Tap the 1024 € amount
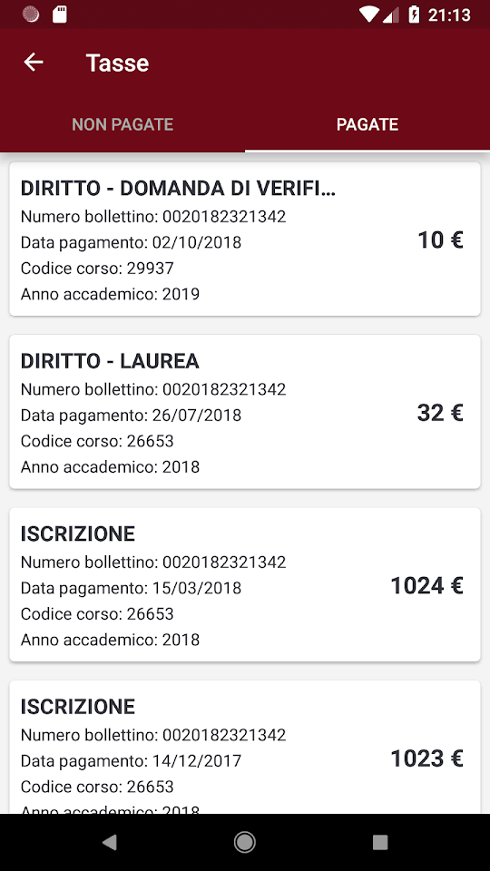 pyautogui.click(x=426, y=585)
